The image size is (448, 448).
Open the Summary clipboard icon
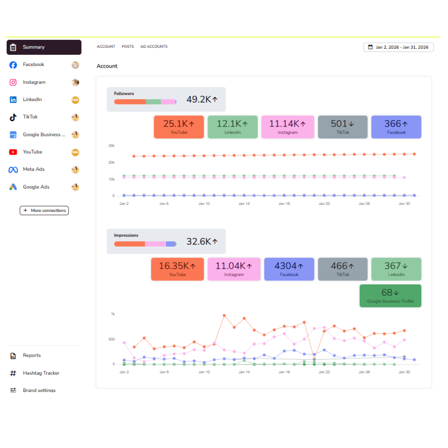pos(13,47)
